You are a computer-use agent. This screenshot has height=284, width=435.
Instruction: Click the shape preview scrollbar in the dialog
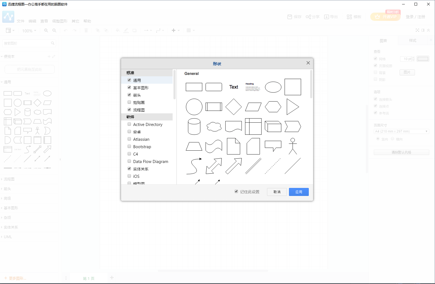[311, 84]
